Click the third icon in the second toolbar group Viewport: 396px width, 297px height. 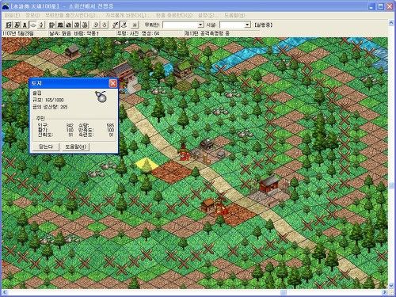tap(68, 25)
